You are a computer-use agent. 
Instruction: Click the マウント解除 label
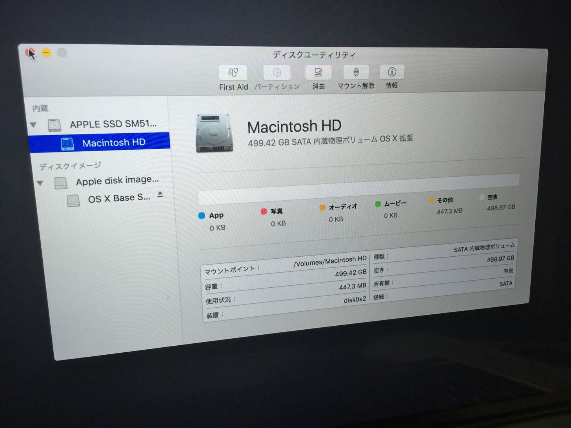click(x=356, y=85)
